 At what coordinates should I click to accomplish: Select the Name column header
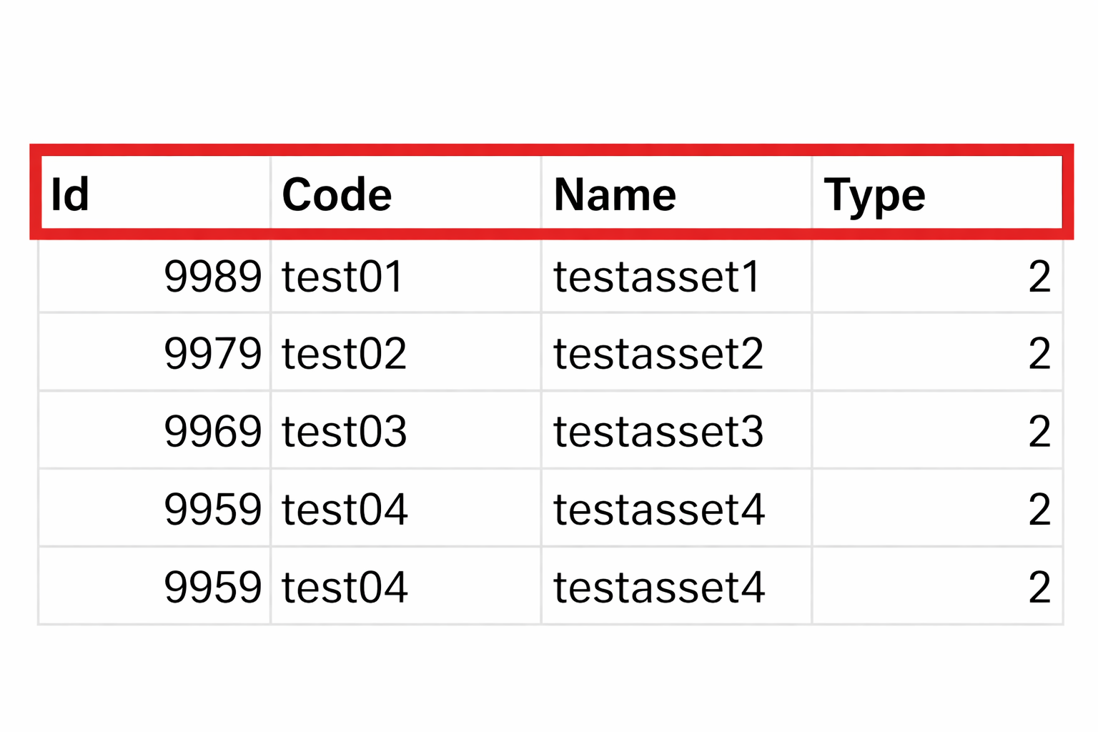click(615, 194)
